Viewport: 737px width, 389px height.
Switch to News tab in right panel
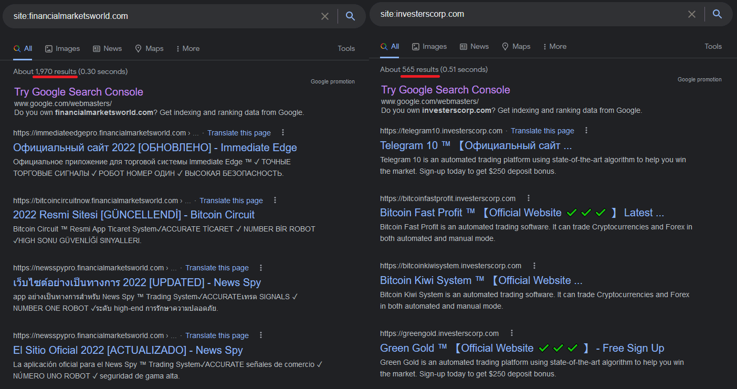pos(474,46)
